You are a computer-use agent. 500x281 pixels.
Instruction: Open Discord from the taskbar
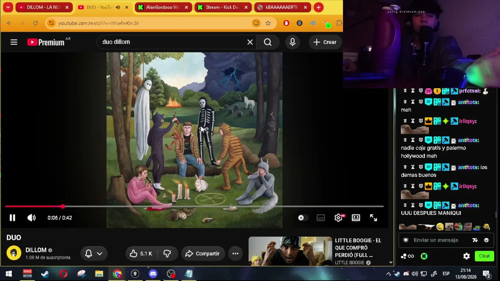pyautogui.click(x=153, y=274)
